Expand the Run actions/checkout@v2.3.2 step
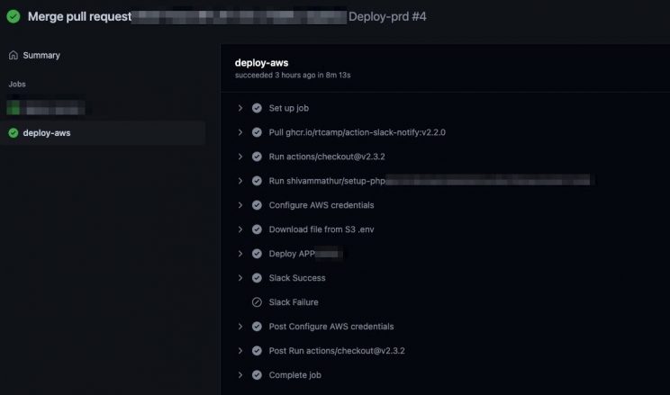 [x=240, y=157]
